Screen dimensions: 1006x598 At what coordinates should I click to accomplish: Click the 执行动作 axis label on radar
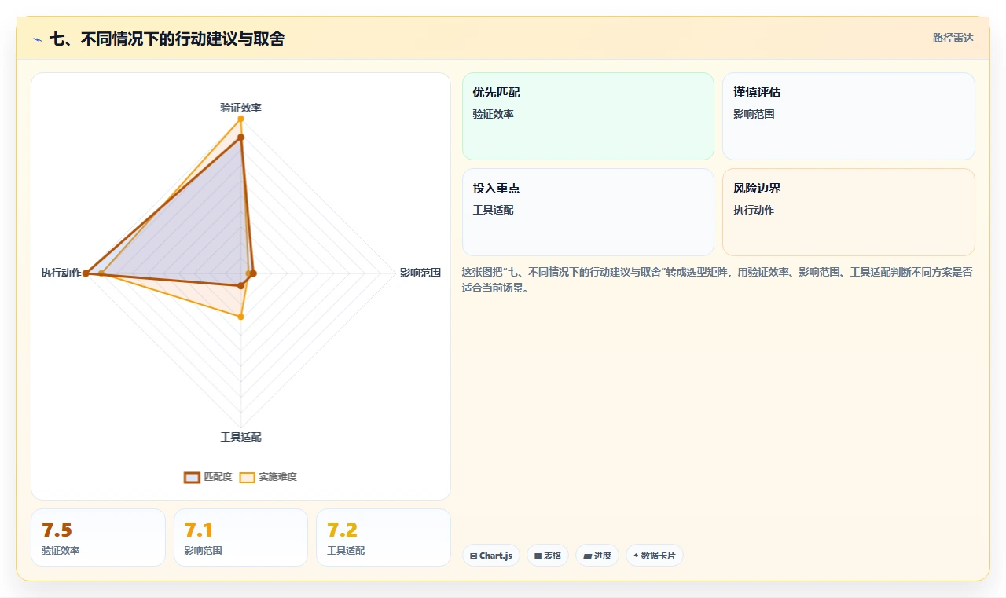[61, 273]
